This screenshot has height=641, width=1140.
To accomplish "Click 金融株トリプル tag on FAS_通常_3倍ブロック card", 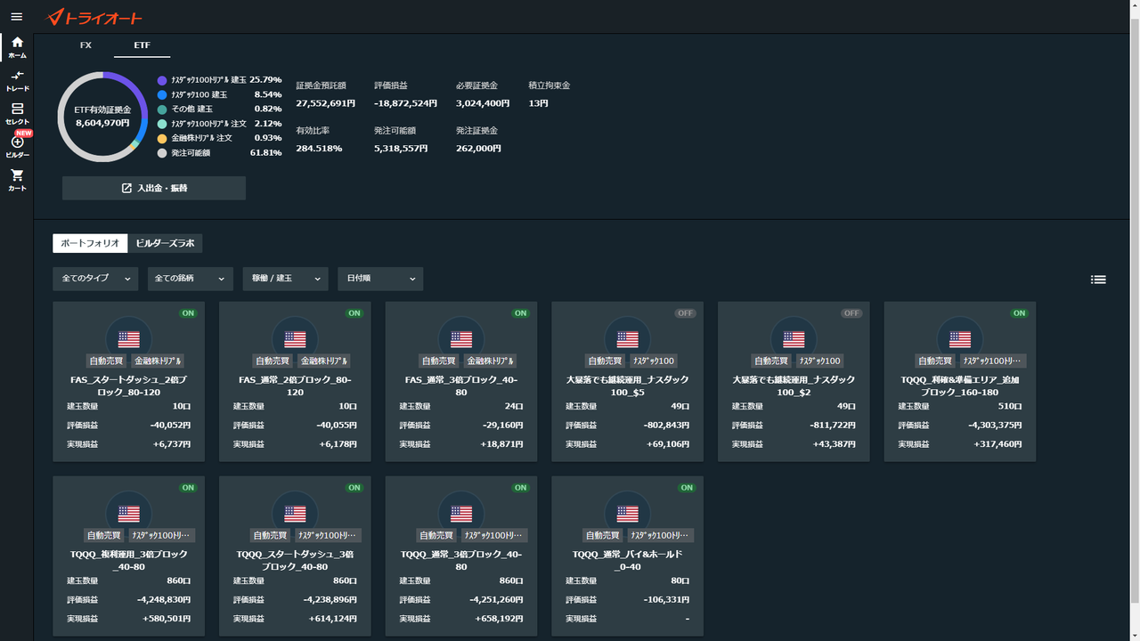I will [491, 361].
